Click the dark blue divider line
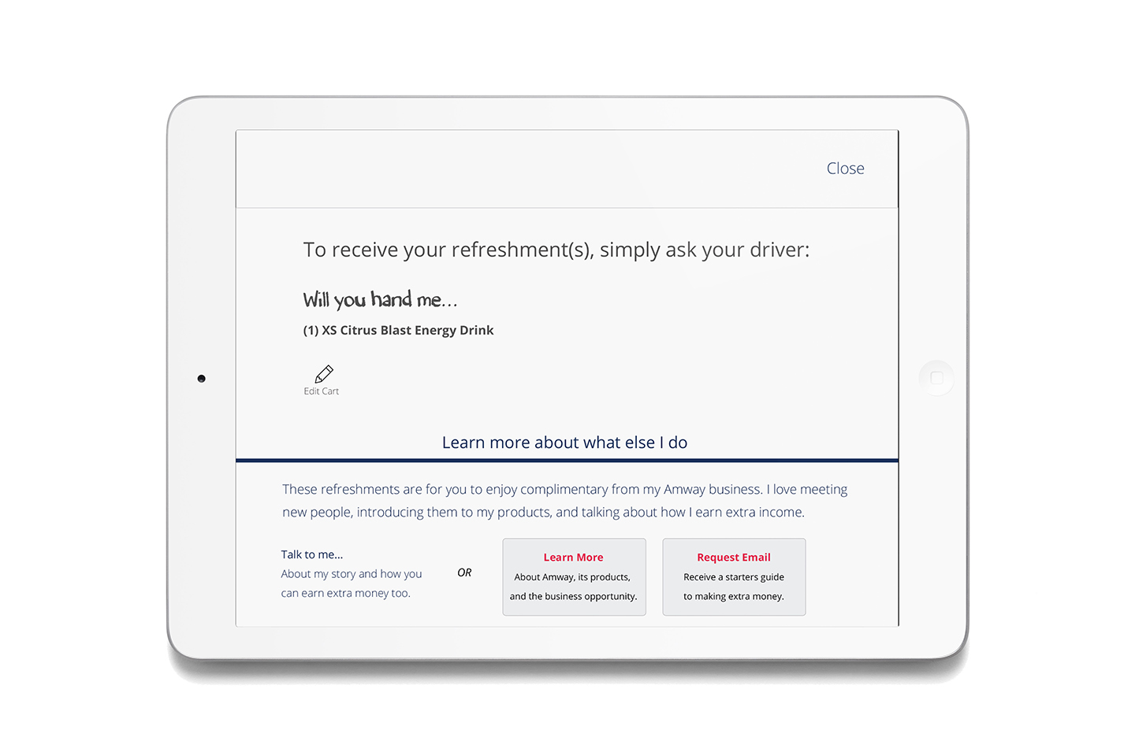Screen dimensions: 1135x756 click(567, 460)
